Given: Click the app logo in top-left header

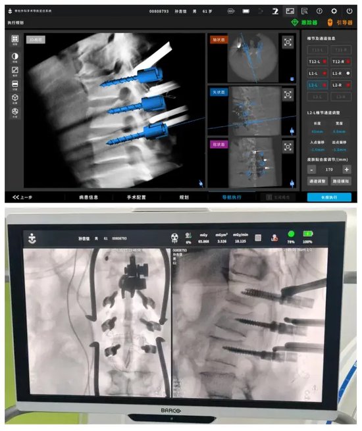Looking at the screenshot, I should 10,11.
